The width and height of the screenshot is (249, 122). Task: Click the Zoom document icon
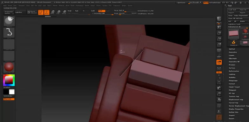point(219,33)
